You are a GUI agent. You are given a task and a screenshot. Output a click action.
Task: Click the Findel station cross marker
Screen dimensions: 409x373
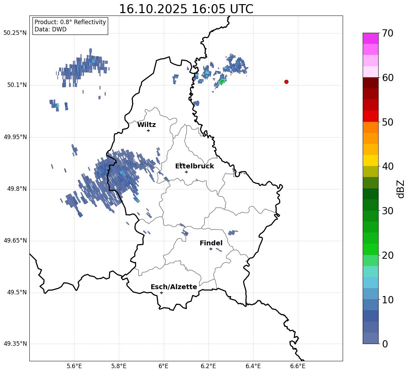pyautogui.click(x=211, y=249)
